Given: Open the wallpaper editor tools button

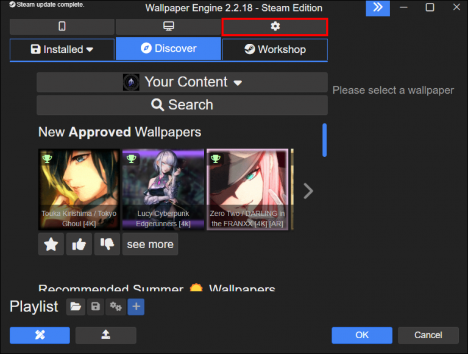Looking at the screenshot, I should 40,335.
